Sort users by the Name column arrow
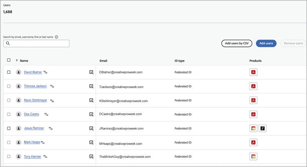 click(17, 61)
